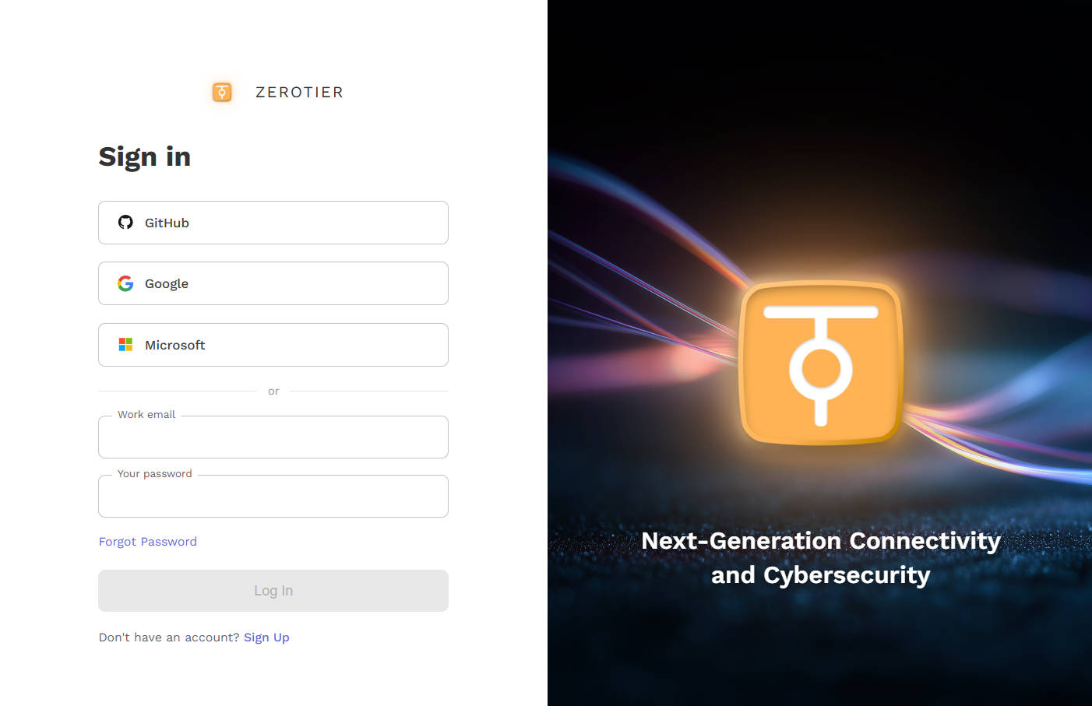This screenshot has height=706, width=1092.
Task: Click the ZeroTier logo icon in header
Action: pos(222,93)
